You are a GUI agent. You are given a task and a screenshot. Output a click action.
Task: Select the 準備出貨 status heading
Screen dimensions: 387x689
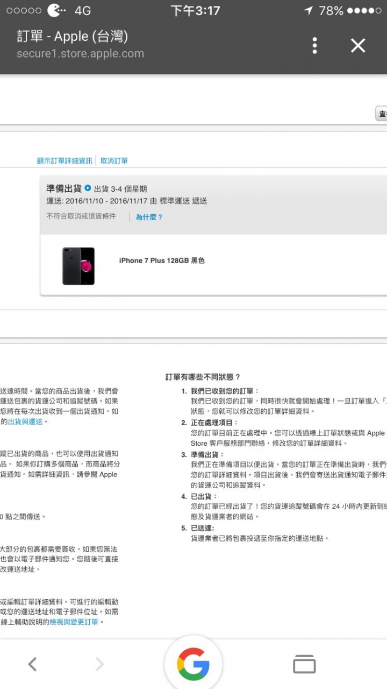coord(64,188)
